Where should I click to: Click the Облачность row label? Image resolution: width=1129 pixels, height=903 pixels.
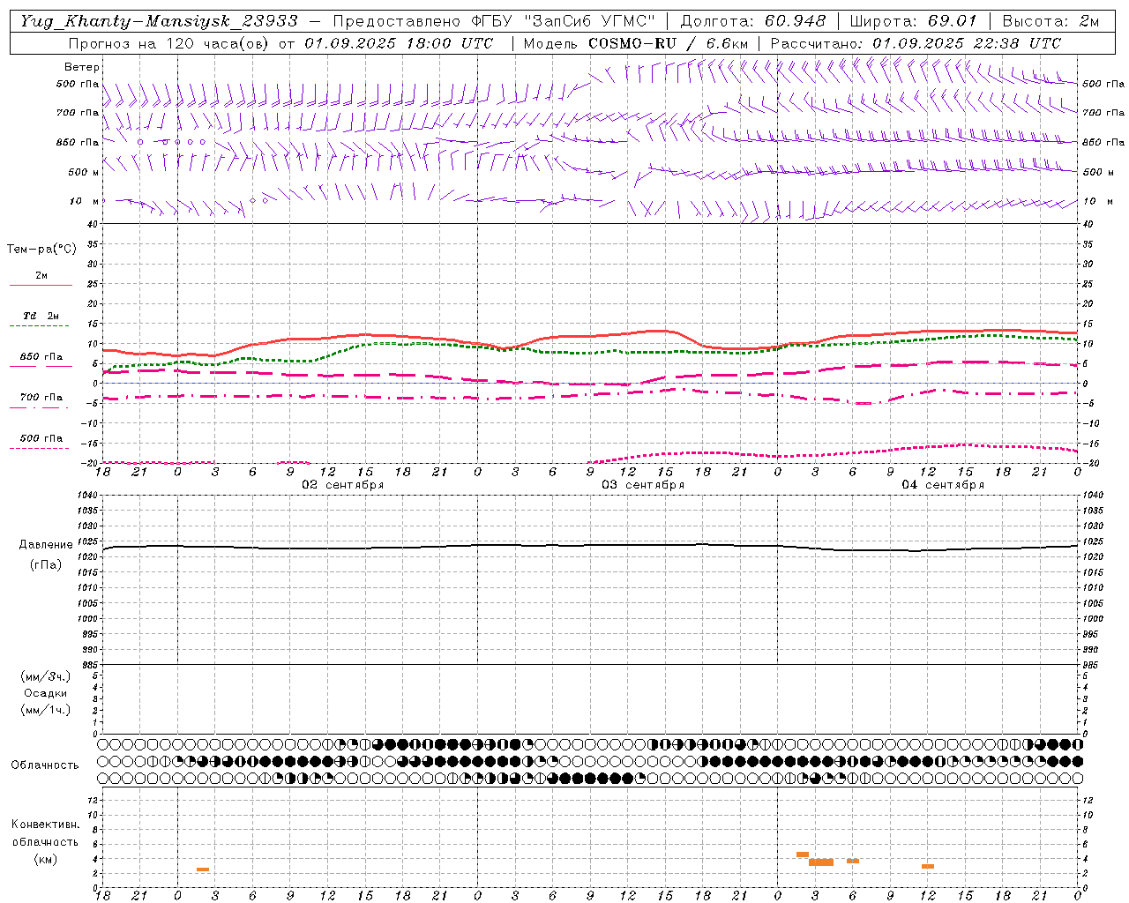pyautogui.click(x=45, y=765)
